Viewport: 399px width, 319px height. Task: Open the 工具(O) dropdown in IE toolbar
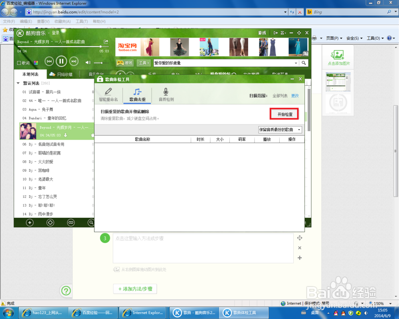tap(375, 38)
